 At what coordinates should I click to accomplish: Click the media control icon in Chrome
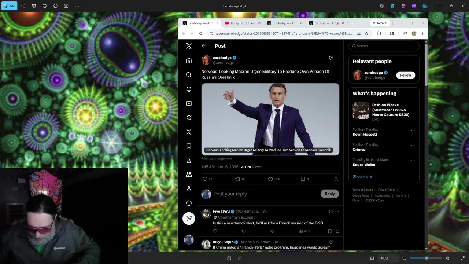[405, 33]
